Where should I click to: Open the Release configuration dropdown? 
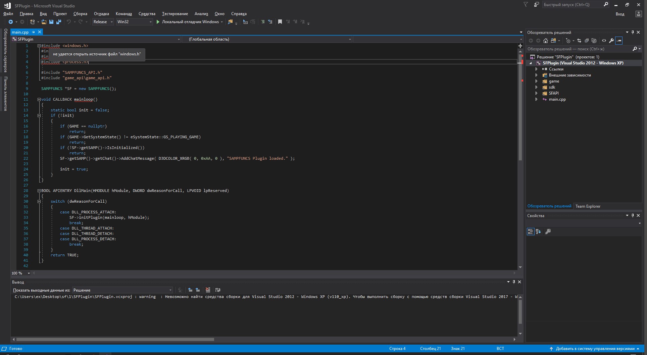point(103,22)
